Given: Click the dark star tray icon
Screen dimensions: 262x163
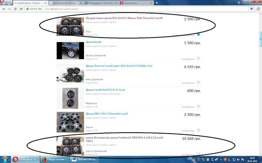Looking at the screenshot, I should 199,159.
